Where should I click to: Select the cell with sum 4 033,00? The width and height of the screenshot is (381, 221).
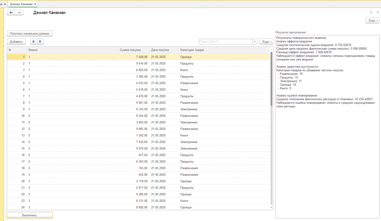coord(134,83)
